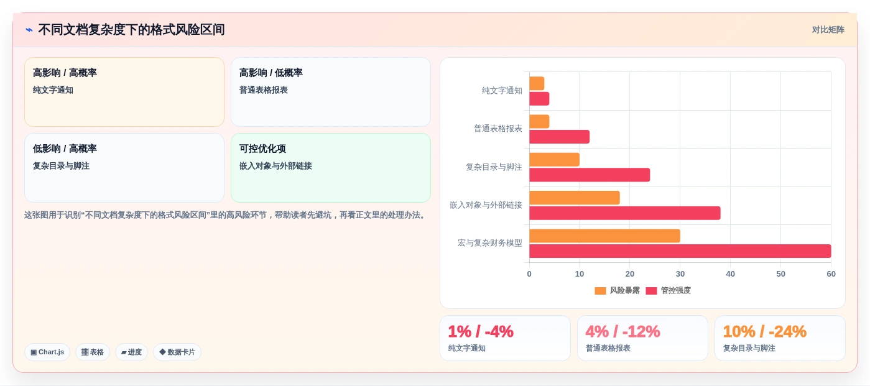Open the 可控优化项 green card
Viewport: 870px width, 386px height.
331,168
